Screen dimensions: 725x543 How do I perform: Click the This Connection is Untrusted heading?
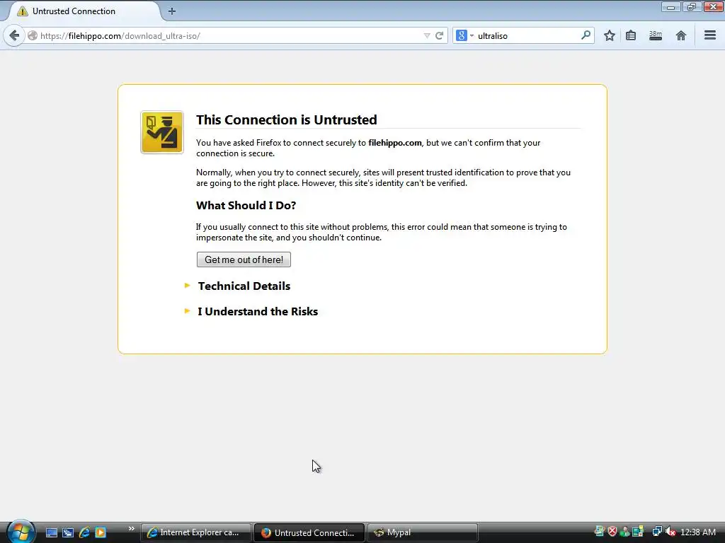[x=286, y=119]
